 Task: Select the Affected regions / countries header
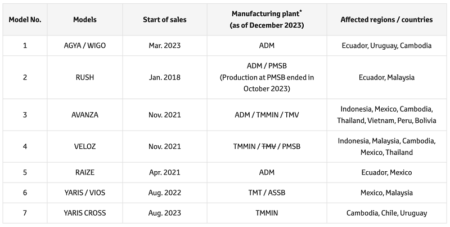coord(386,20)
